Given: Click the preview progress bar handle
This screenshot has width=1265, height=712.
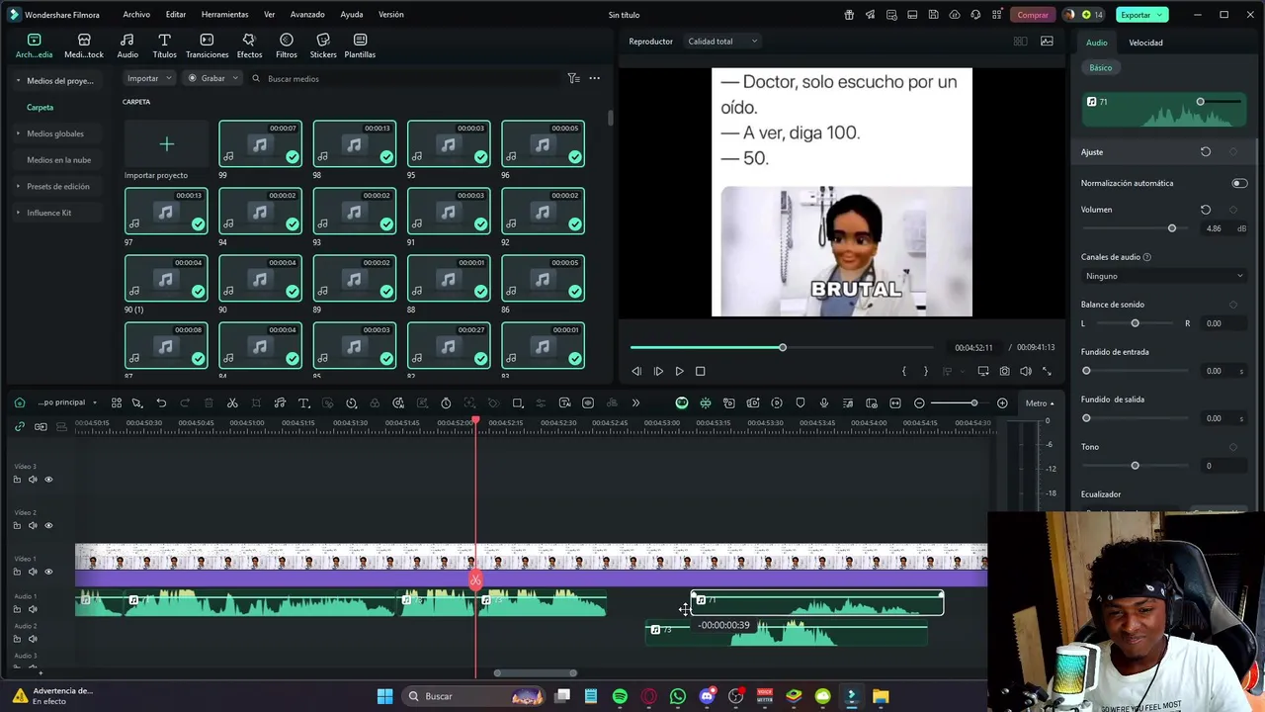Looking at the screenshot, I should click(x=782, y=347).
